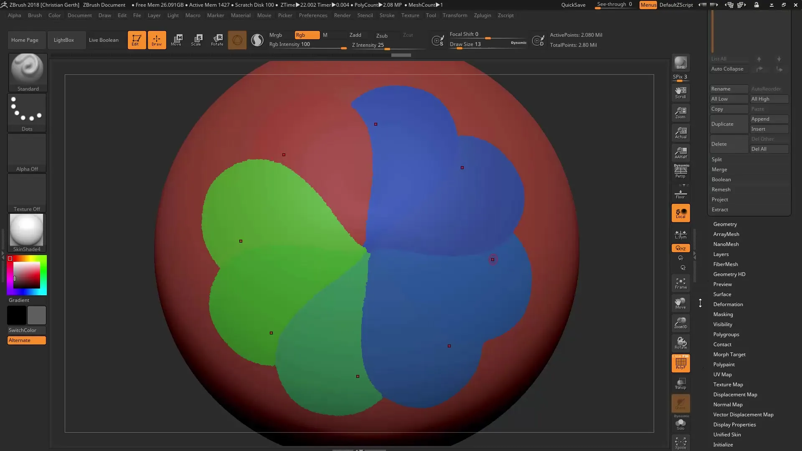Expand the Polypaint subpalette
The height and width of the screenshot is (451, 802).
[723, 365]
